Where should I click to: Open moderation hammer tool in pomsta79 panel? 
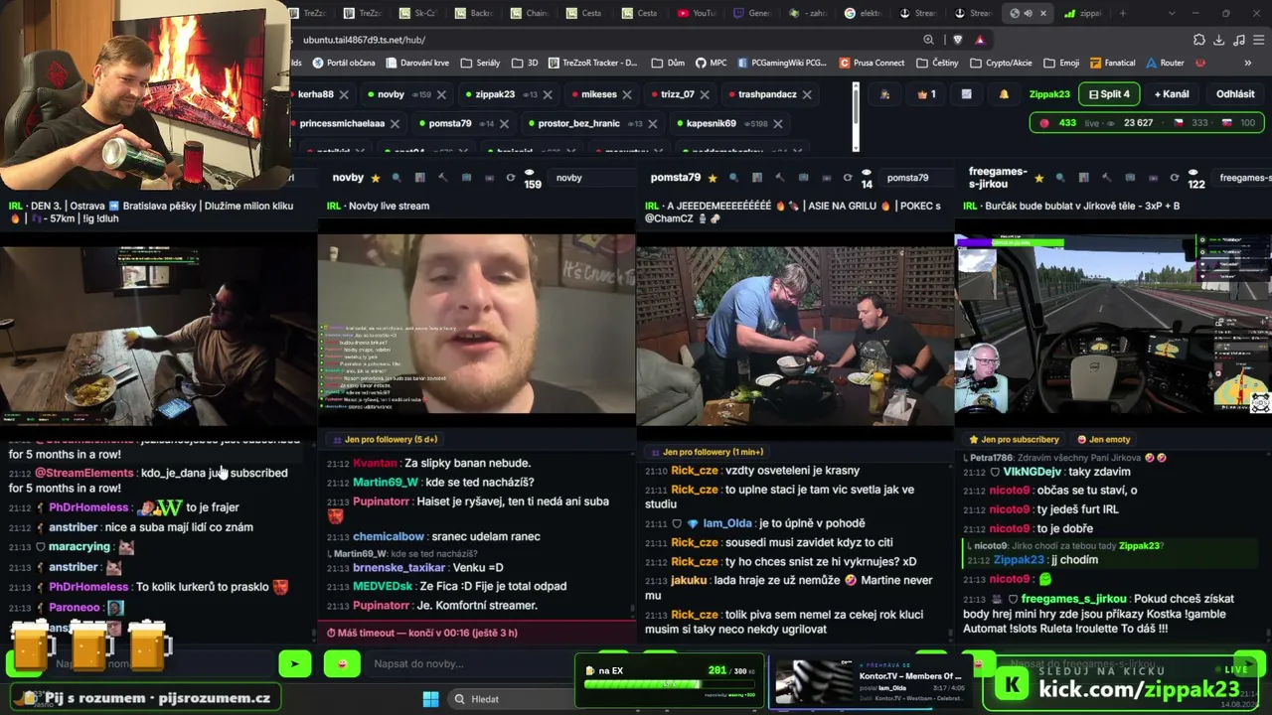(x=779, y=178)
